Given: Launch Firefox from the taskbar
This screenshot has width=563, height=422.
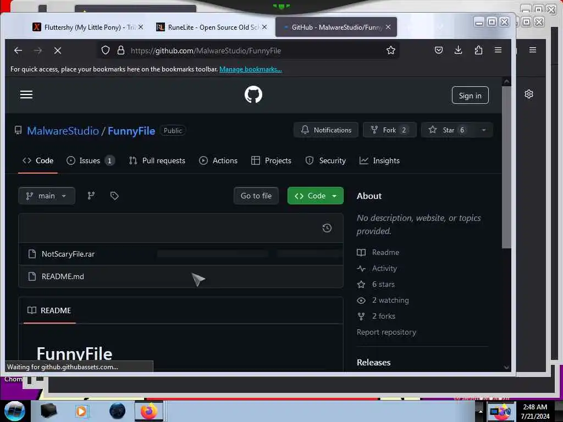Looking at the screenshot, I should 149,411.
